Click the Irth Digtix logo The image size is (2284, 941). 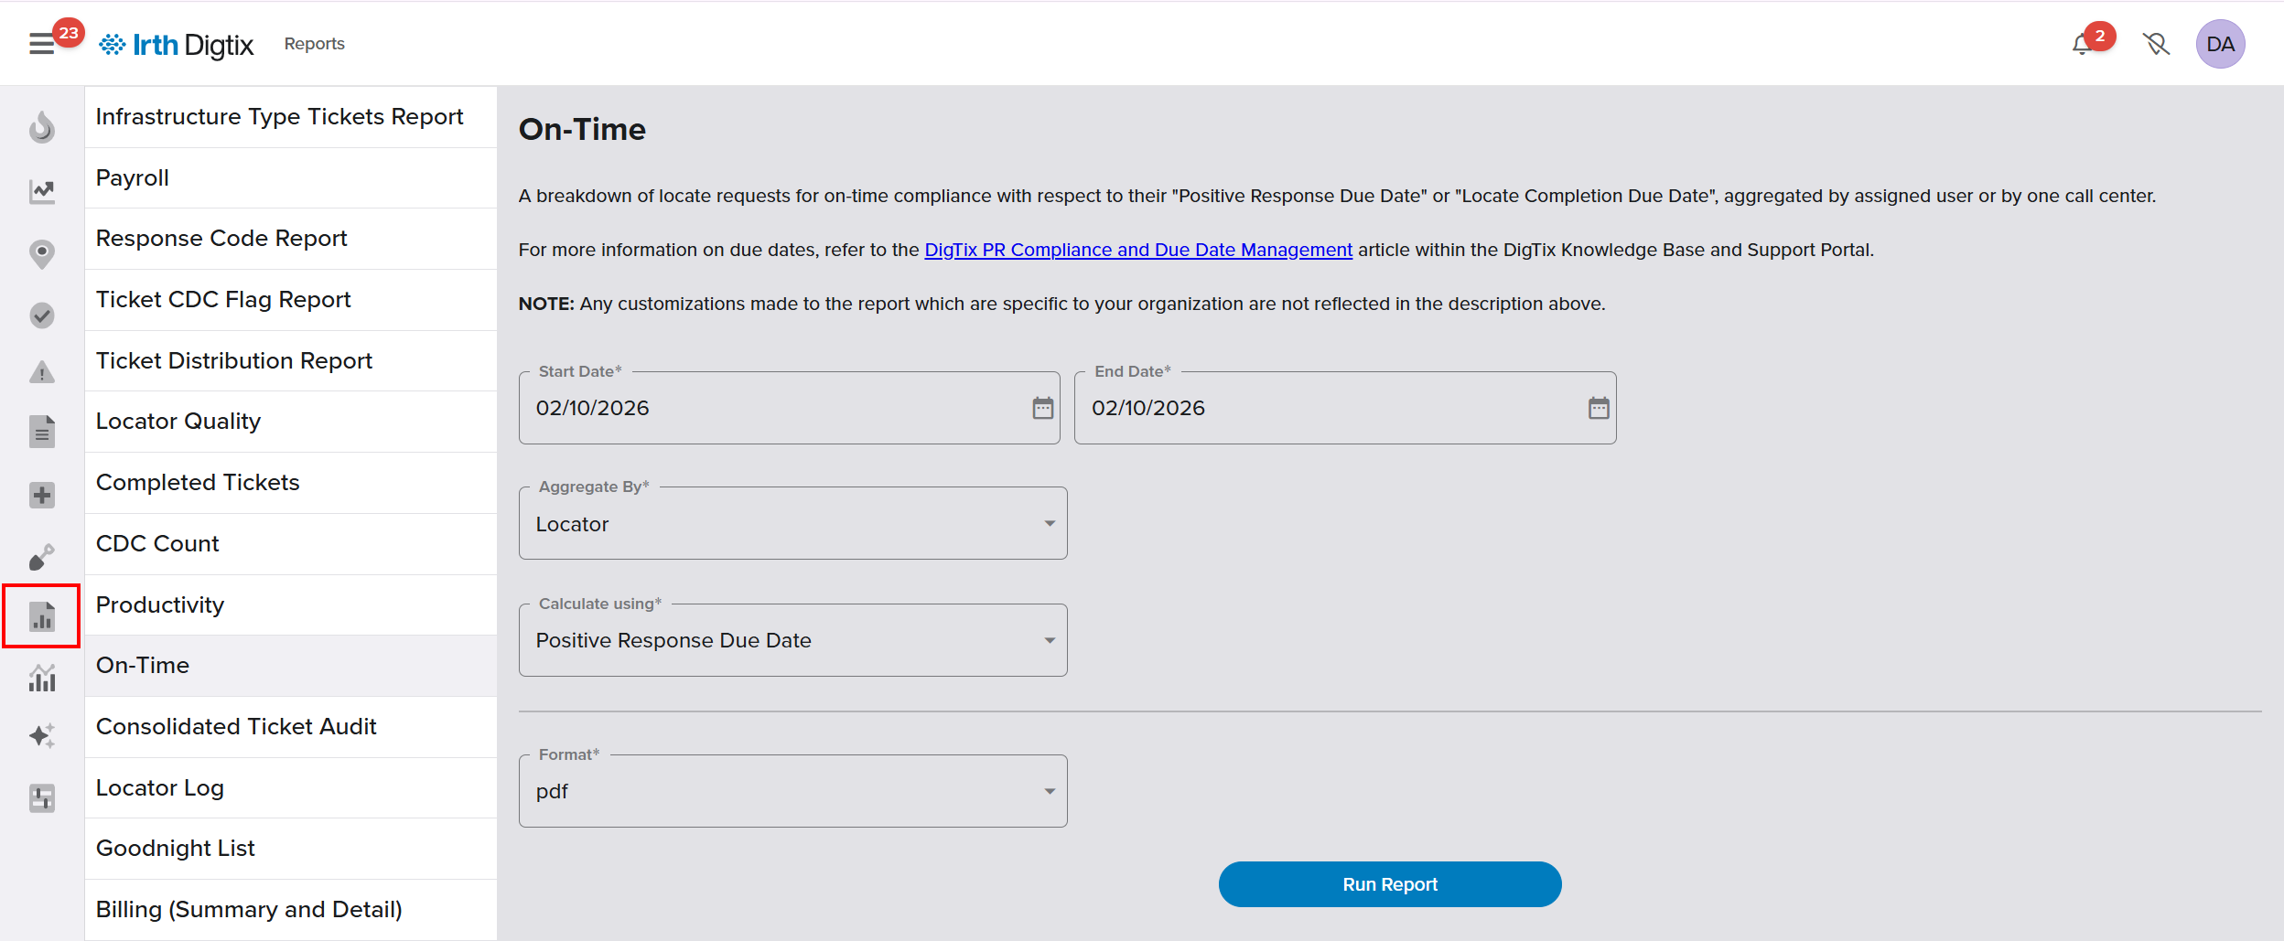(x=176, y=44)
